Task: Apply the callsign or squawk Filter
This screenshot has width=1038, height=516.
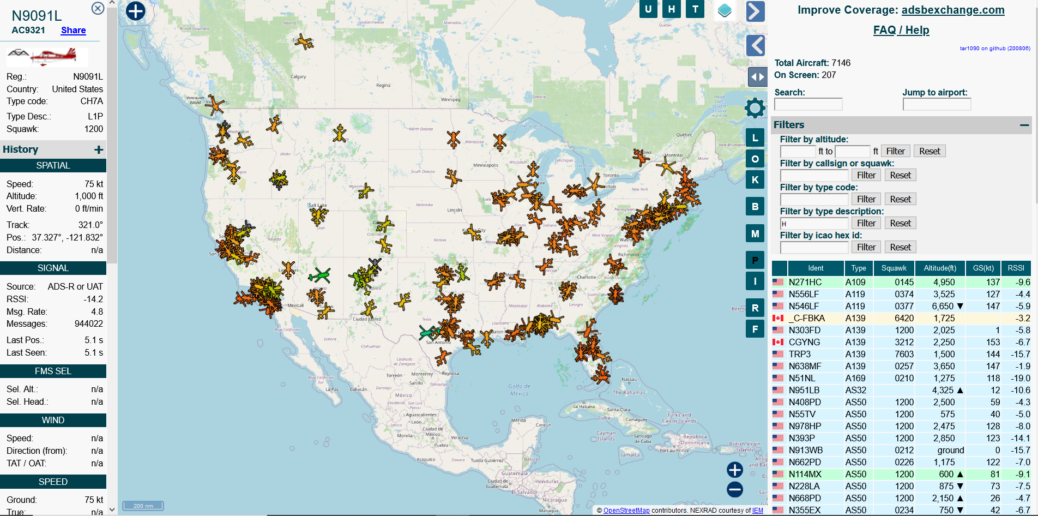Action: (x=866, y=175)
